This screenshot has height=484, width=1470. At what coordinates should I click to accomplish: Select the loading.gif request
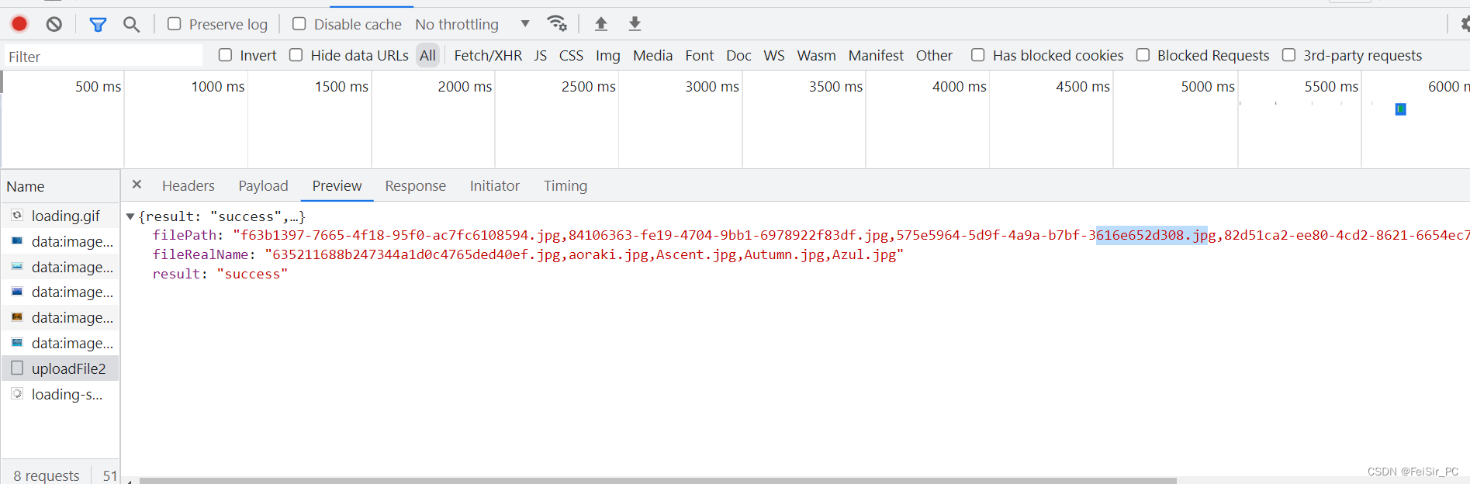(x=61, y=216)
